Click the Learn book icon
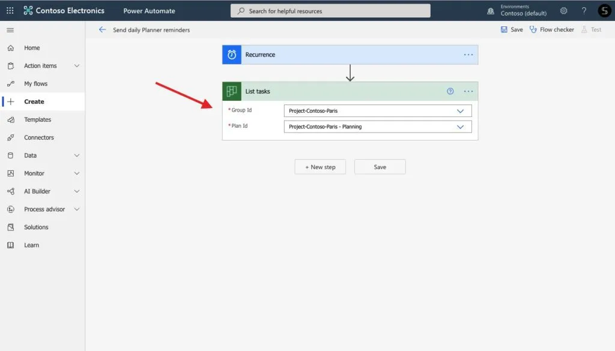 click(x=11, y=245)
